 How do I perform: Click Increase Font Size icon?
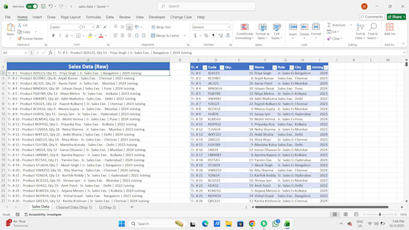point(98,27)
